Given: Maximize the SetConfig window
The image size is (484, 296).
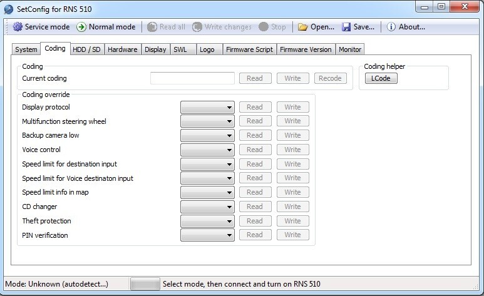Looking at the screenshot, I should (x=441, y=7).
